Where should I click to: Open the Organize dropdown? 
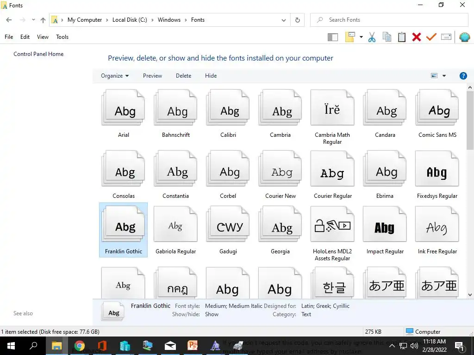115,76
